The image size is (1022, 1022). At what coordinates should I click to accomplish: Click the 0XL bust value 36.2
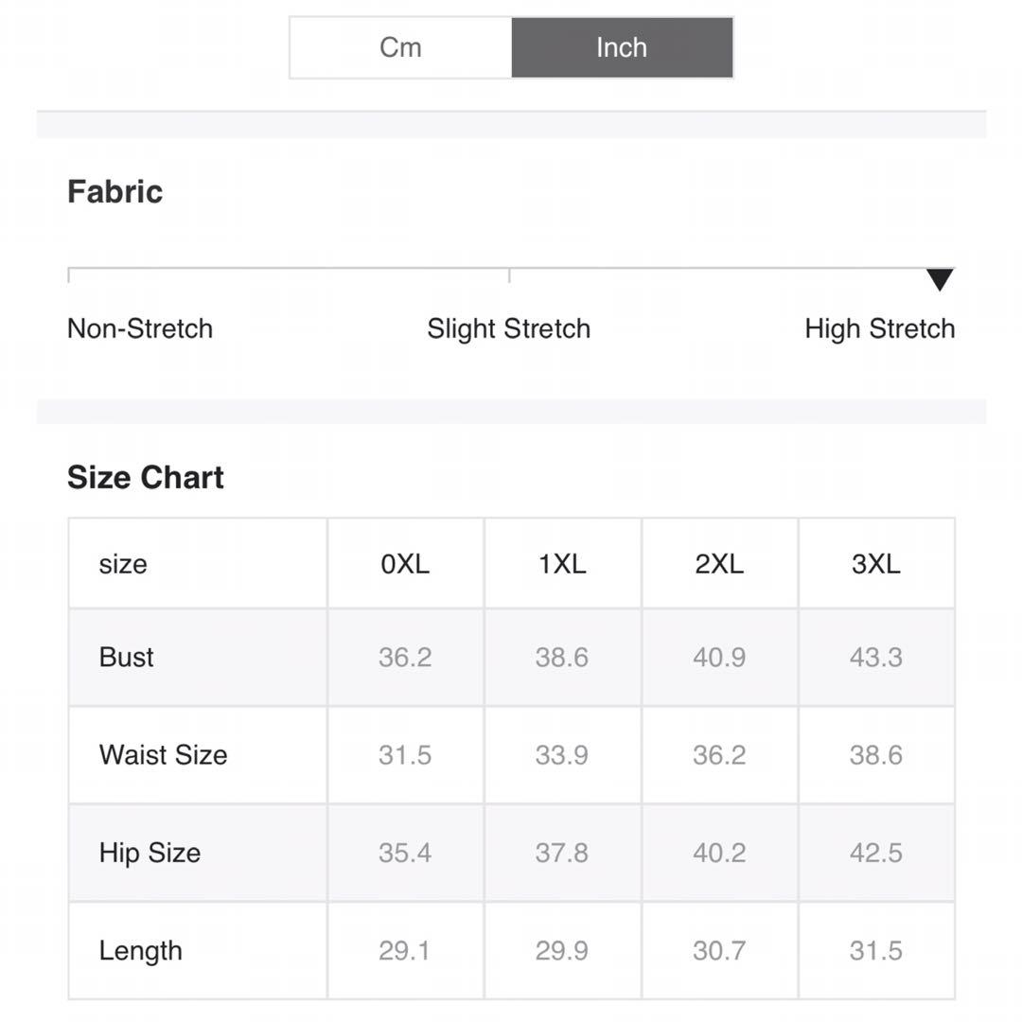[405, 657]
